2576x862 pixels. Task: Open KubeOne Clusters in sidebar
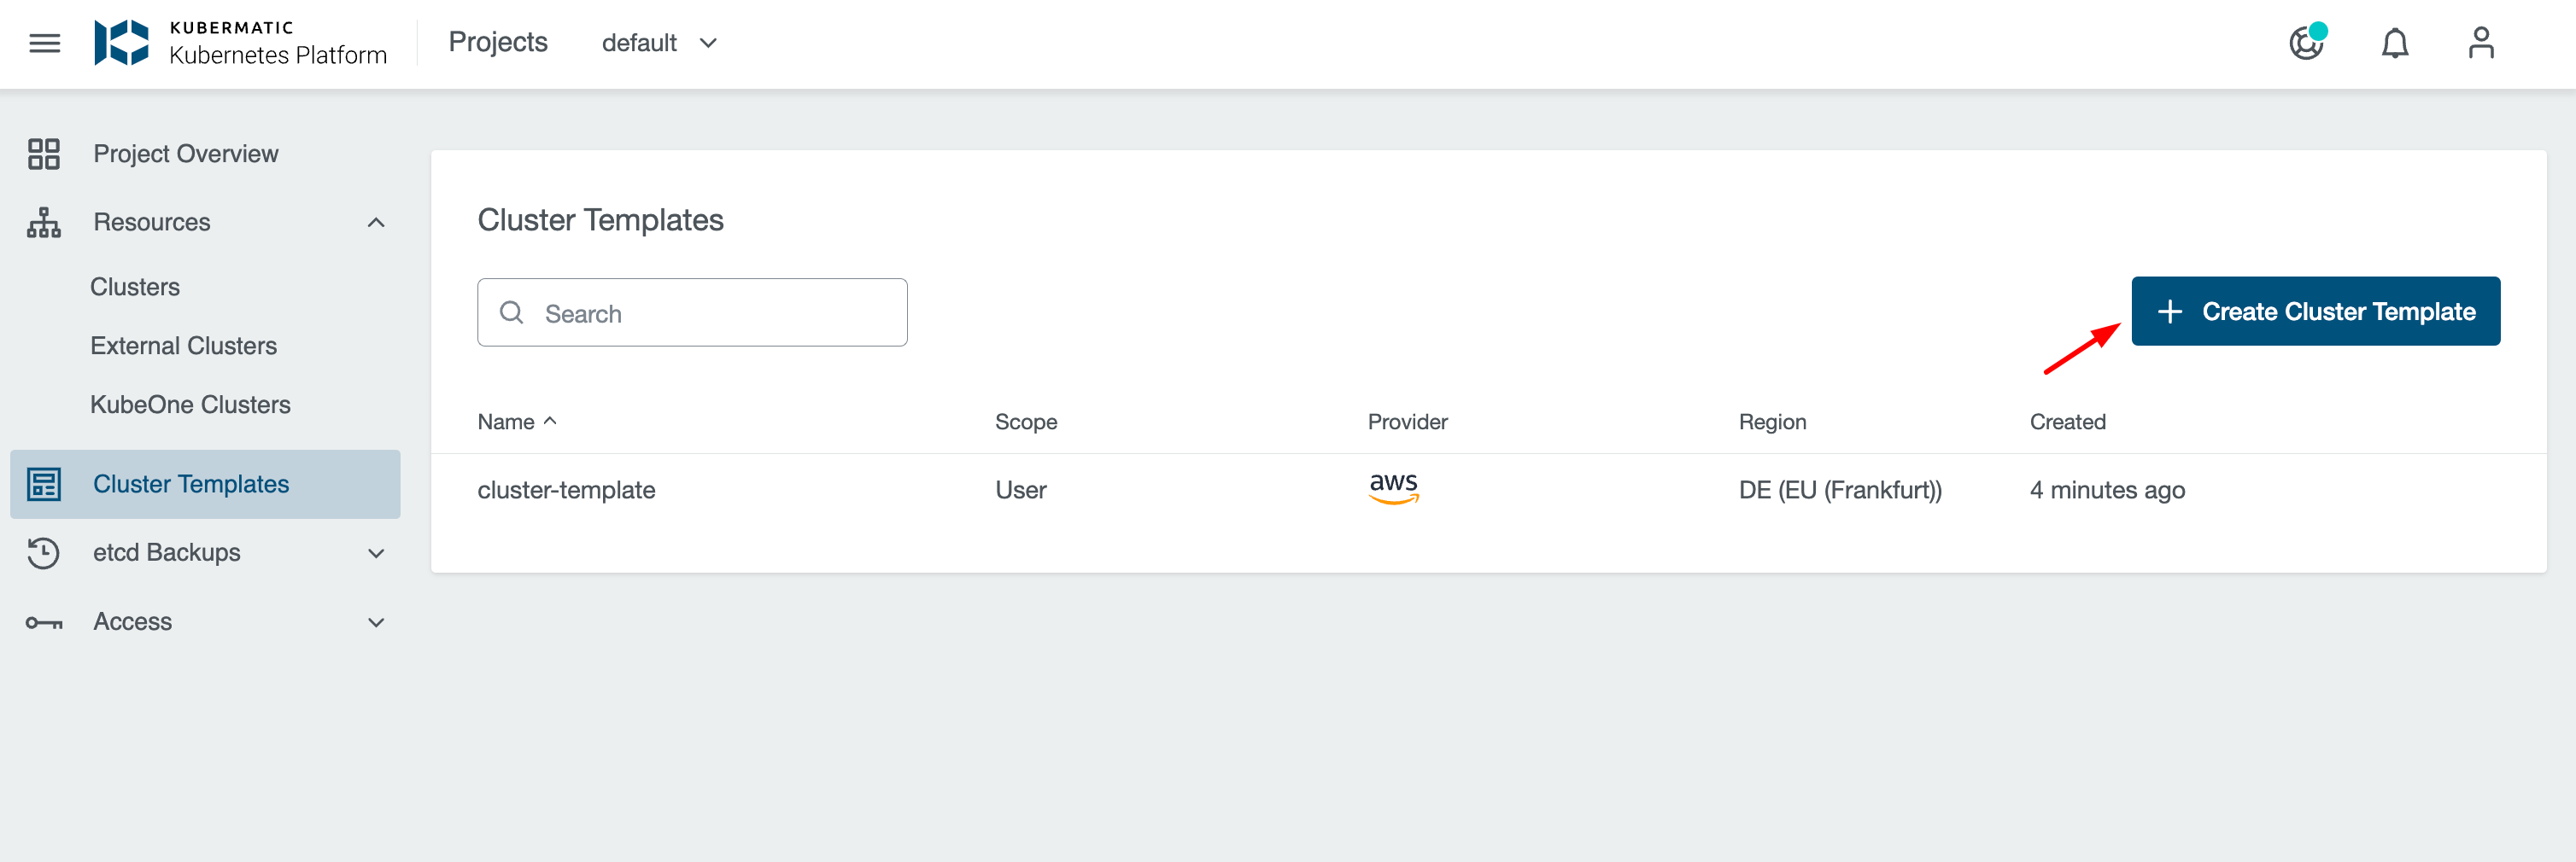point(190,405)
